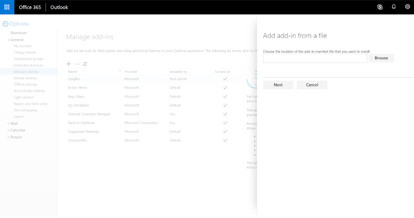Select Manage add-ins in the sidebar

26,72
